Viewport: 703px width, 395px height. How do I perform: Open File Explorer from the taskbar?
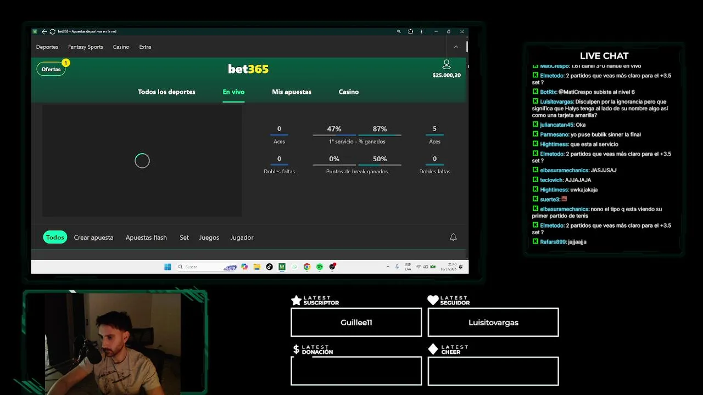pos(256,267)
